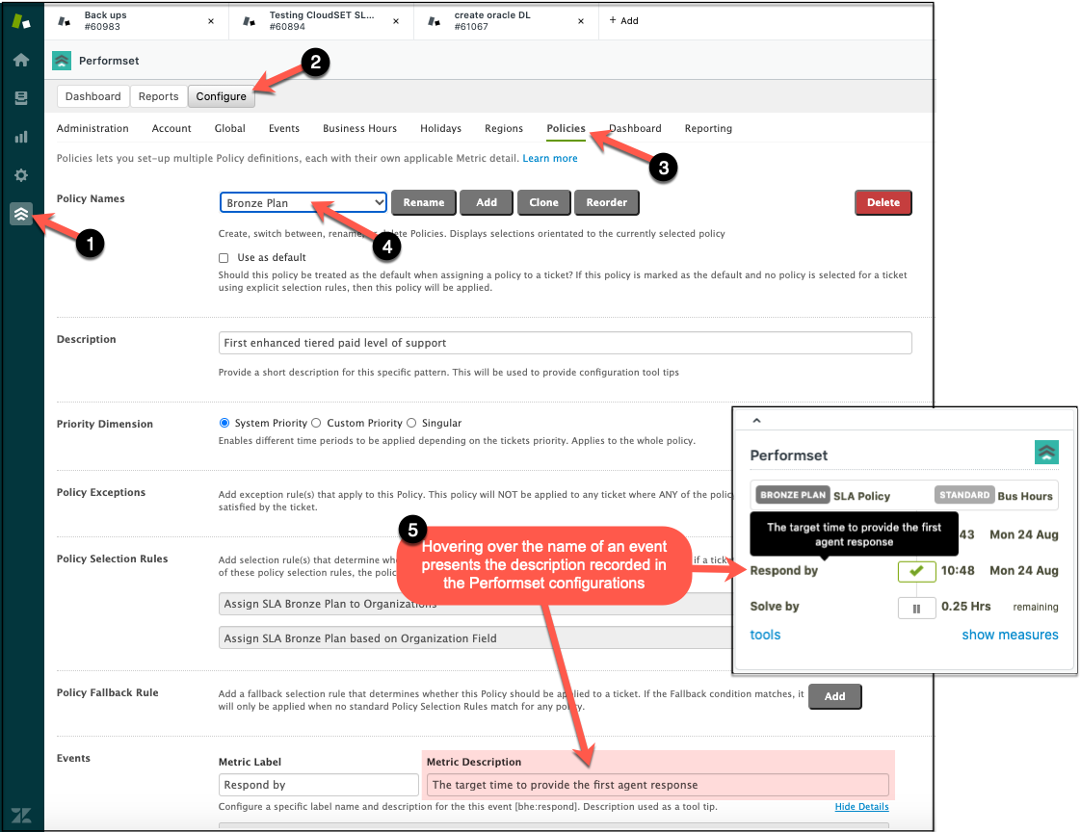Click the Rename policy button
This screenshot has height=832, width=1081.
click(424, 202)
